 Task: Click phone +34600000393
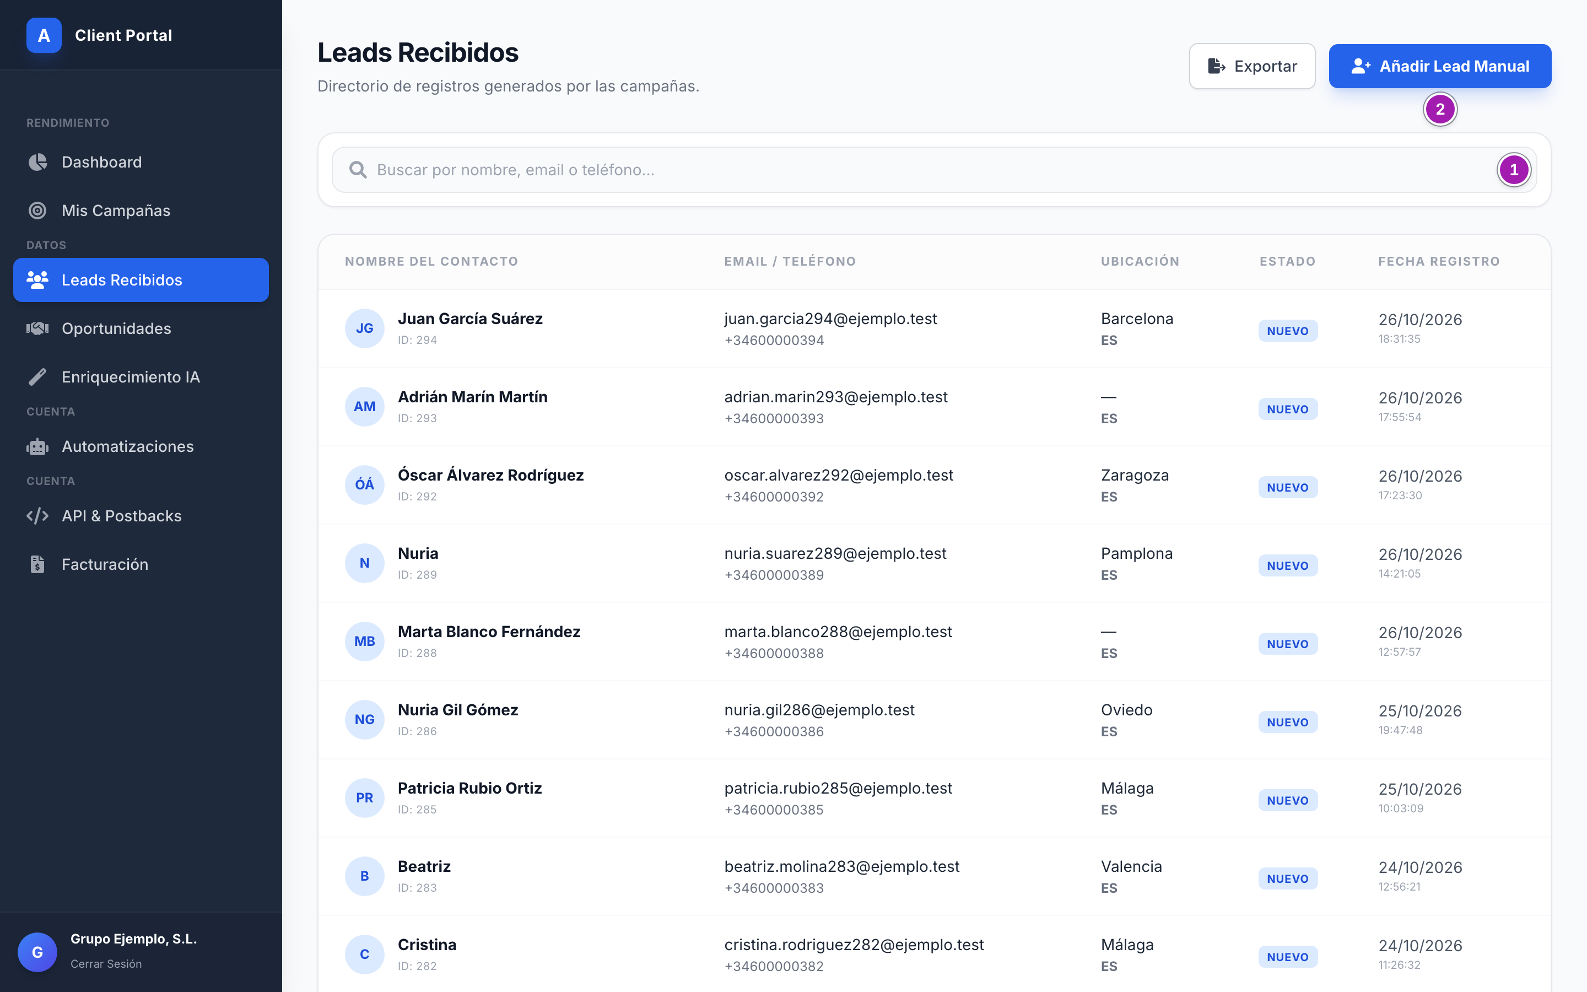pos(774,419)
